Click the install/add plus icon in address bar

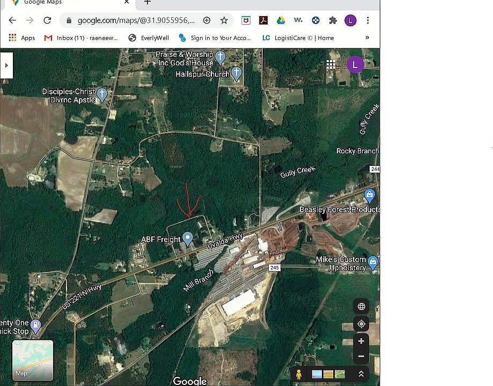[x=207, y=20]
